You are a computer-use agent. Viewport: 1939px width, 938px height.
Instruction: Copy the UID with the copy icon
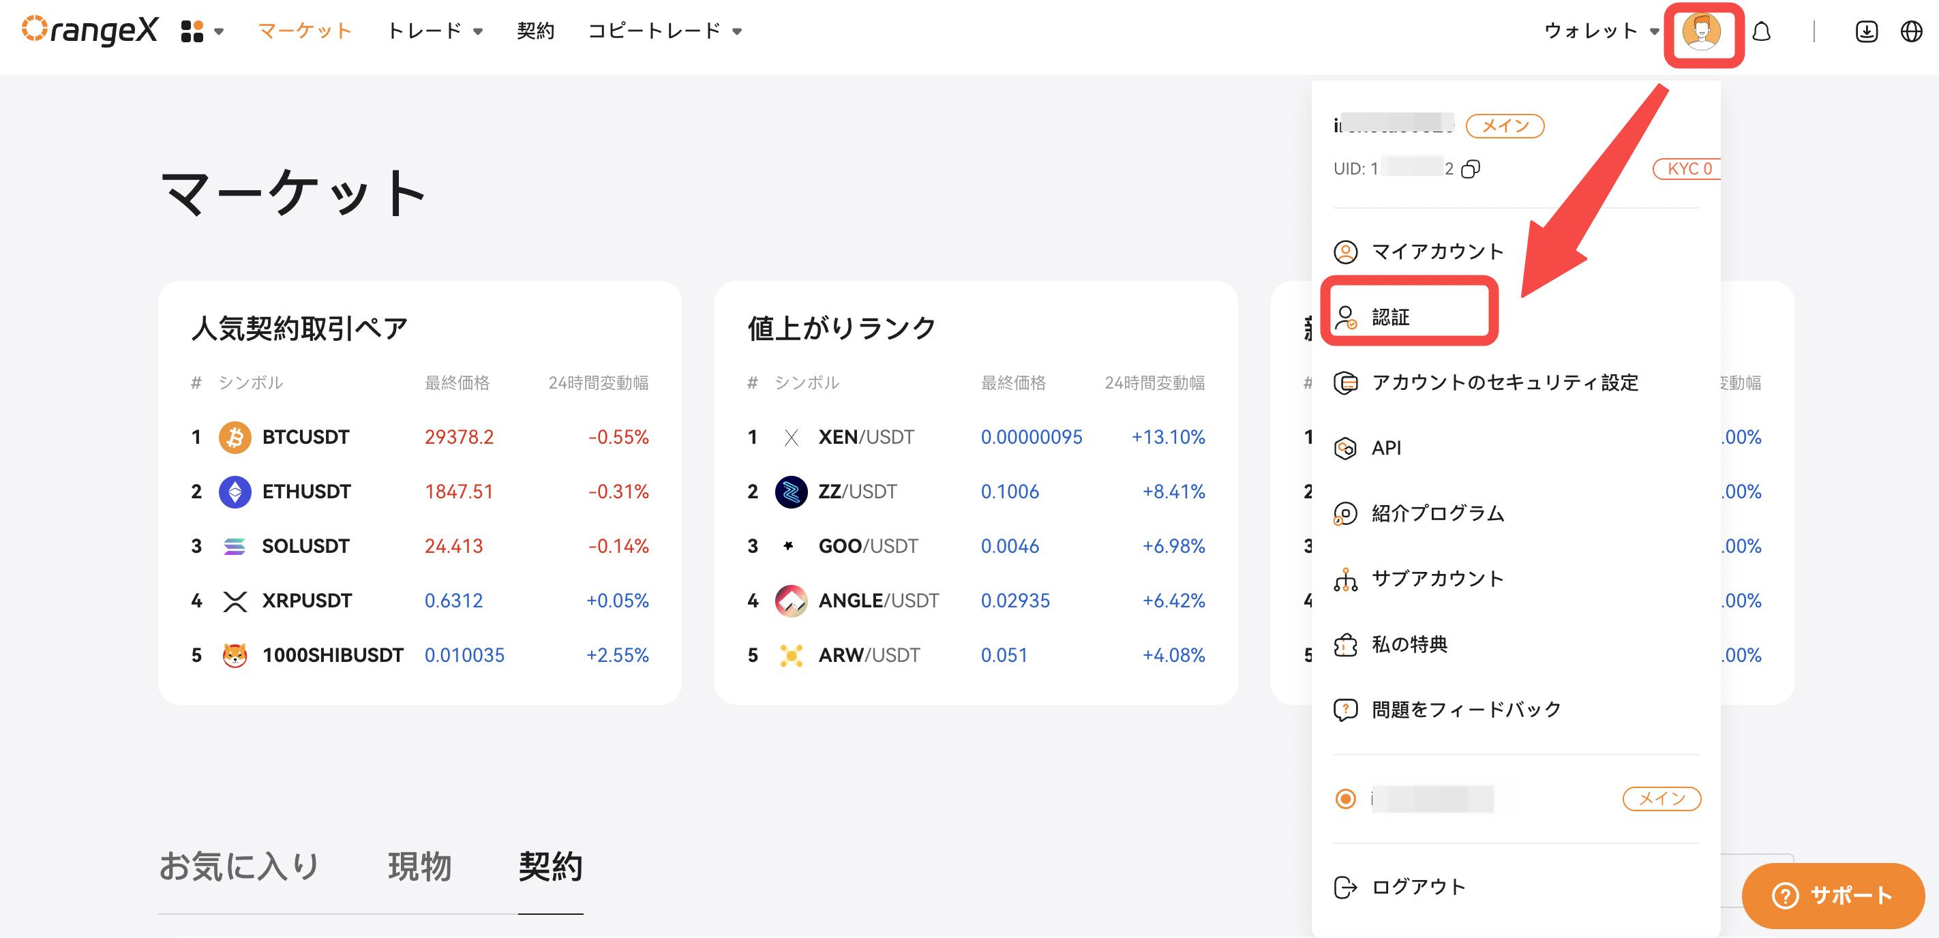point(1470,168)
